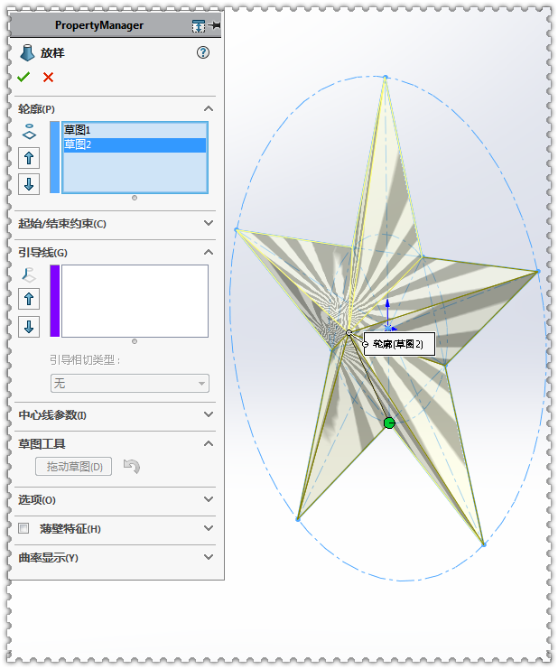Click the center connector point on the star
558x669 pixels.
click(349, 332)
